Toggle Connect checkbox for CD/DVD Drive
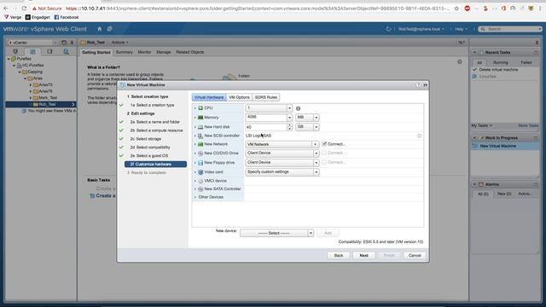 (324, 153)
